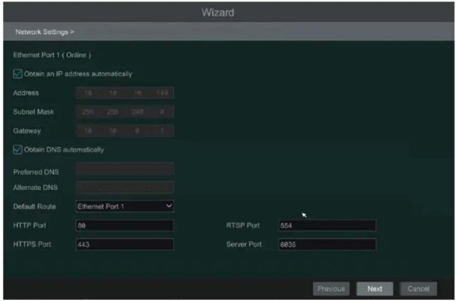Viewport: 456px width, 301px height.
Task: Click the Network Settings breadcrumb
Action: [45, 32]
